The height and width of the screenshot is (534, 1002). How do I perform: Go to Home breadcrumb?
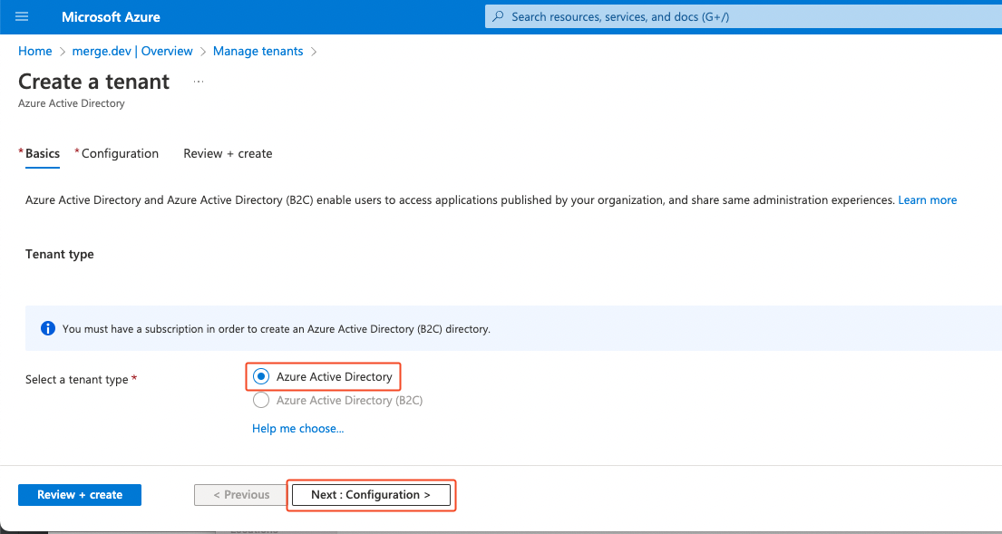click(x=34, y=52)
